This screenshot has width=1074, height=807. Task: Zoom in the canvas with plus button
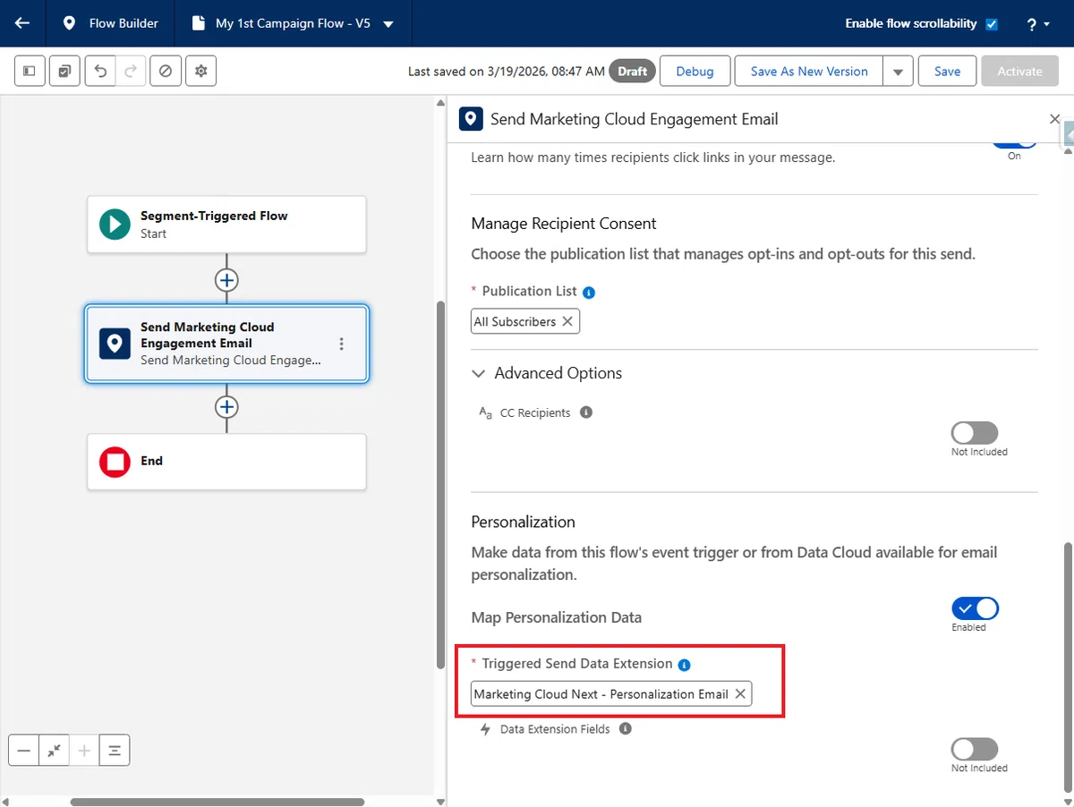pos(84,751)
